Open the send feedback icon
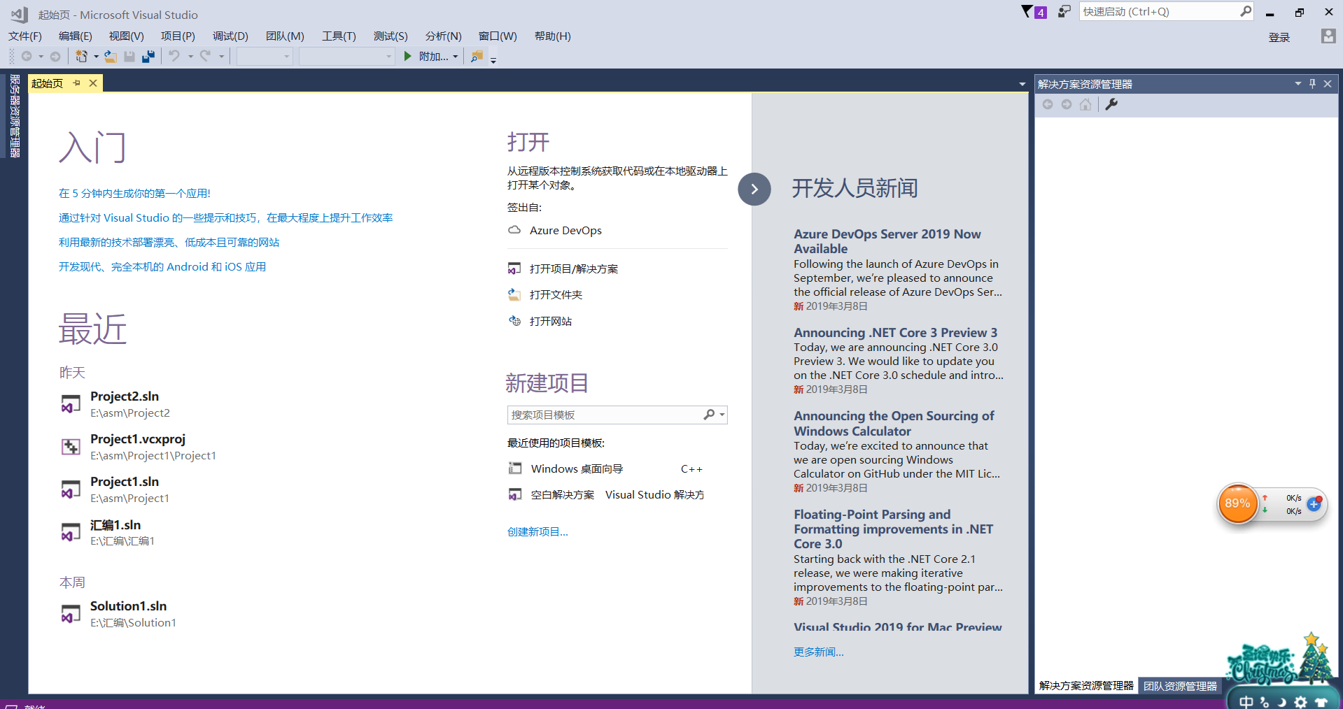The height and width of the screenshot is (709, 1343). point(1064,12)
